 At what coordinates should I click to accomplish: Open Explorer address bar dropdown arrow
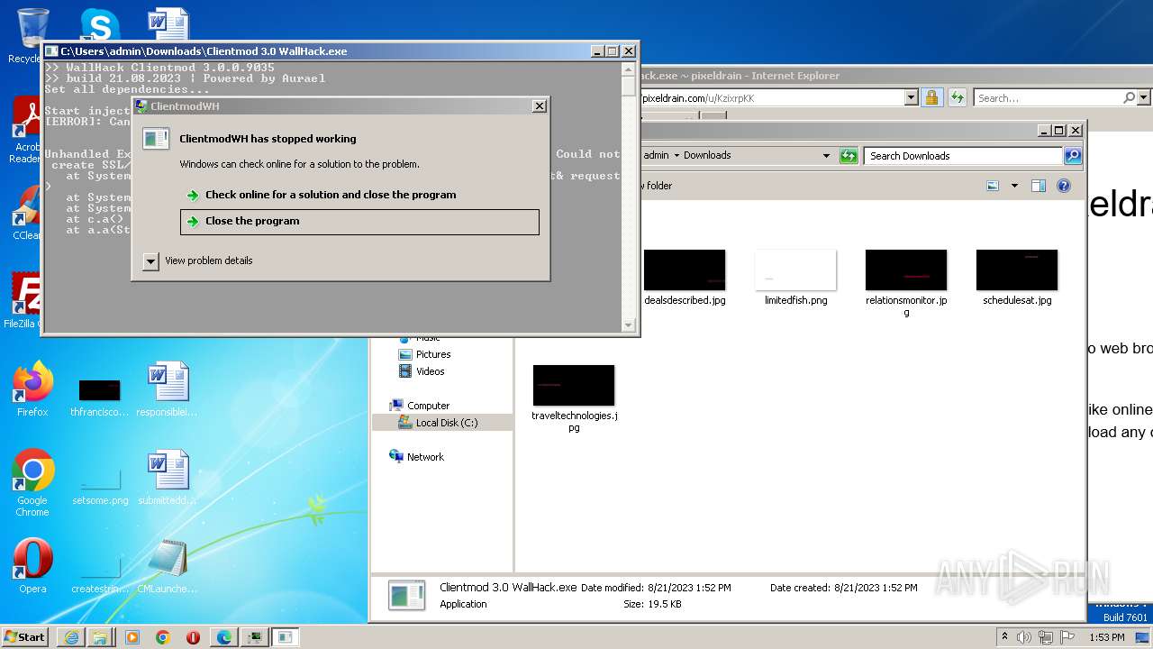point(826,156)
